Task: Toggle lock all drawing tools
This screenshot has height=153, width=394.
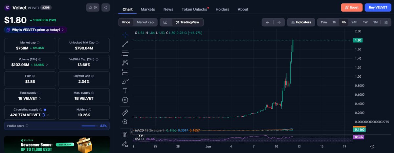Action: click(125, 143)
